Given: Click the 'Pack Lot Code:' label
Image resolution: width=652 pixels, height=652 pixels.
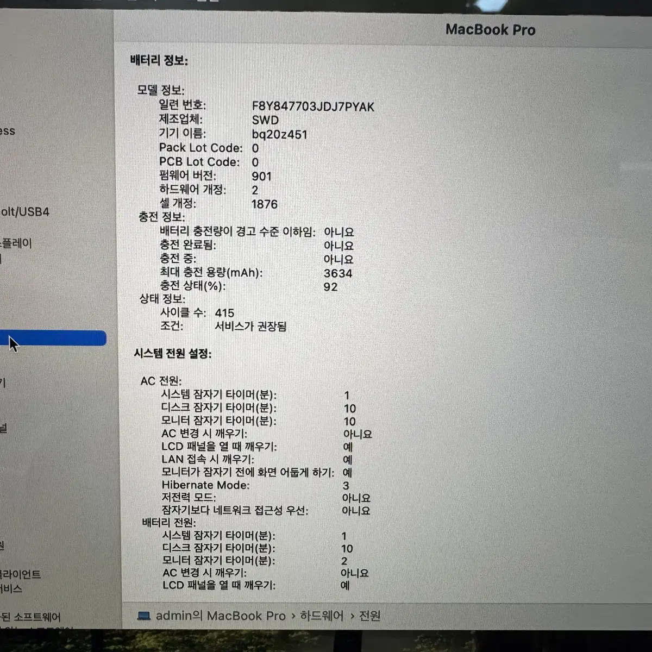Looking at the screenshot, I should coord(200,148).
